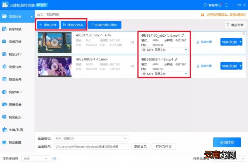248x164 pixels.
Task: Edit output name 483597130_nb2-1...6.mp4 pencil icon
Action: [x=183, y=35]
